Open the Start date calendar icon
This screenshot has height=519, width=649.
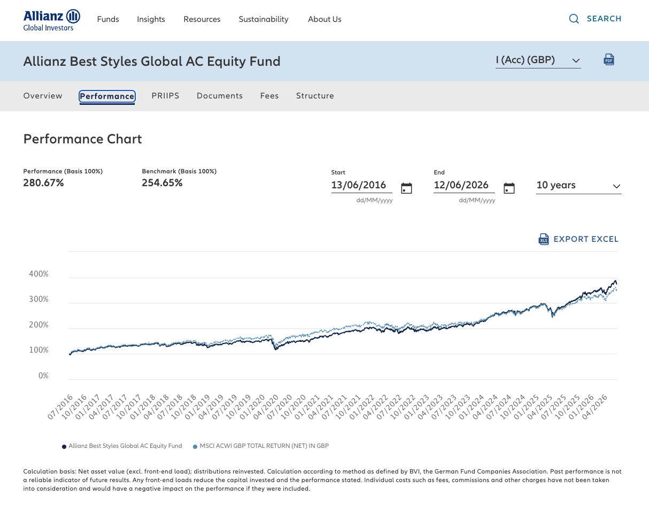point(407,188)
